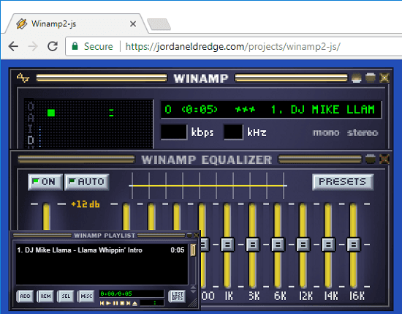Open the playlist REM remove menu
Viewport: 402px width, 314px height.
[x=45, y=296]
